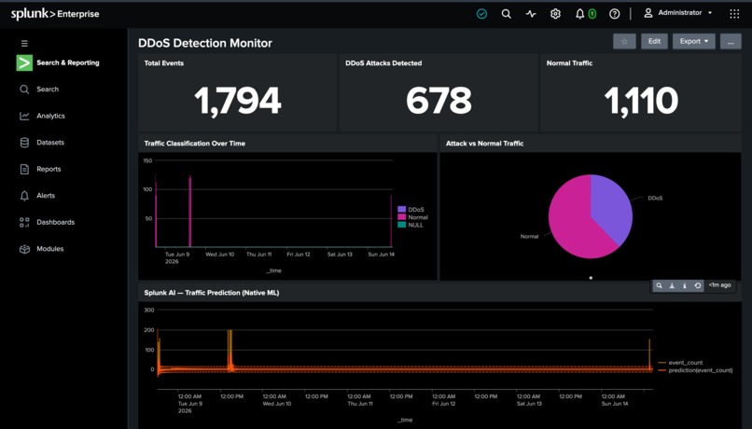Toggle NULL series in the chart legend

(x=411, y=225)
